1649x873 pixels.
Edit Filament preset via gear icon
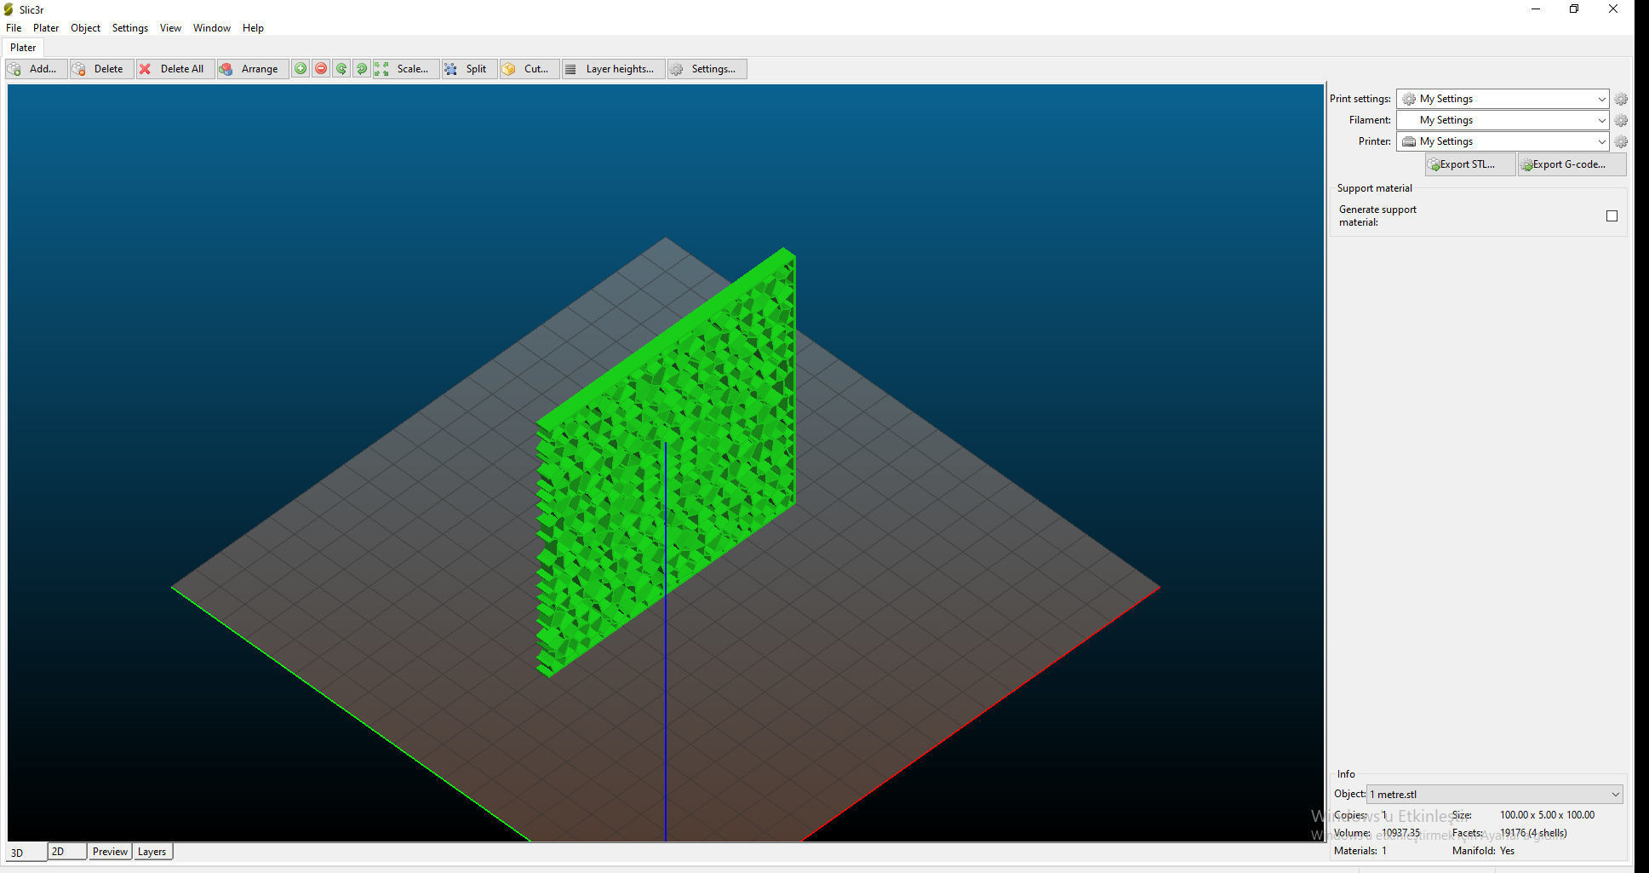[1621, 120]
